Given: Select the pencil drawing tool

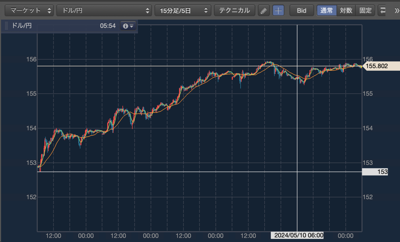Looking at the screenshot, I should pos(264,10).
